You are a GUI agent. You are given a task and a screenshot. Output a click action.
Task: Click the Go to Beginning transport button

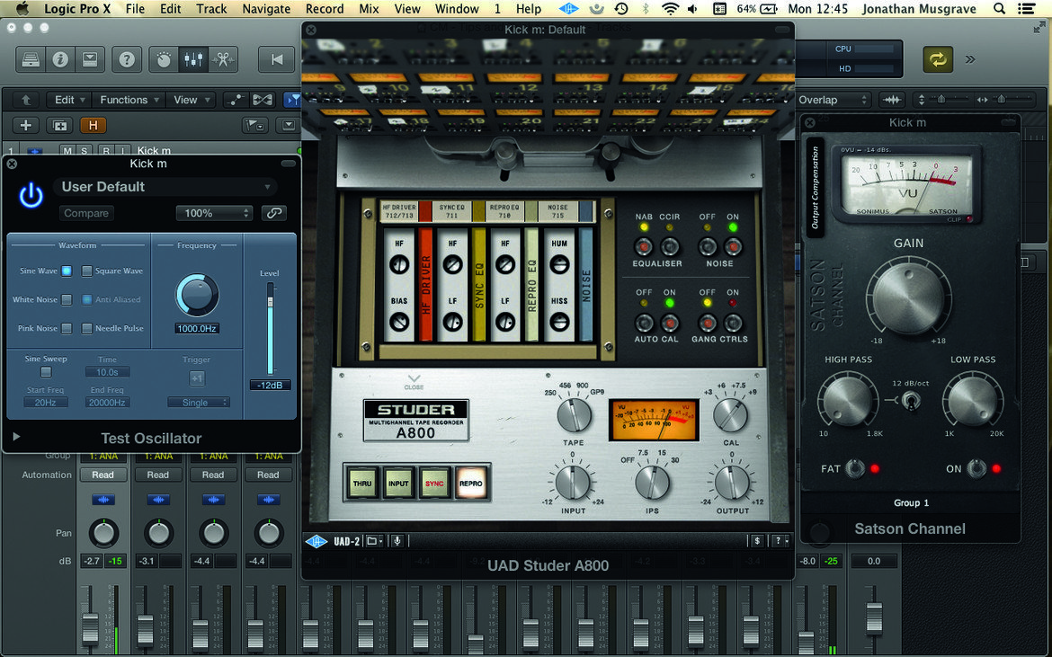pos(276,59)
